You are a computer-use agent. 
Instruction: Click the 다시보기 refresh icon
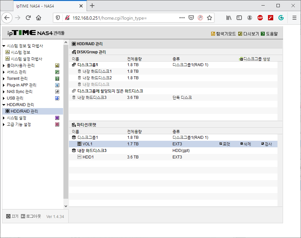click(240, 34)
